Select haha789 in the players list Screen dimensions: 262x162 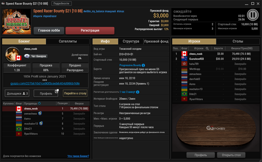(216, 64)
